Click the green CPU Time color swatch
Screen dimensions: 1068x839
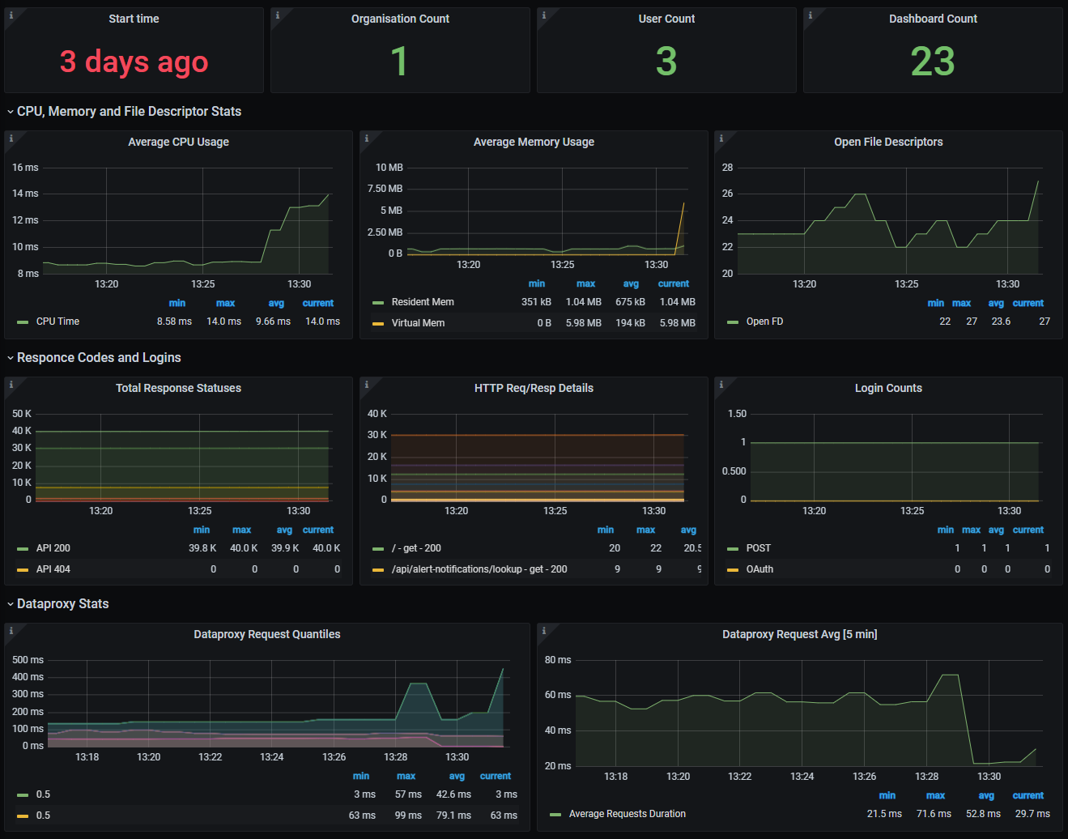pos(23,322)
